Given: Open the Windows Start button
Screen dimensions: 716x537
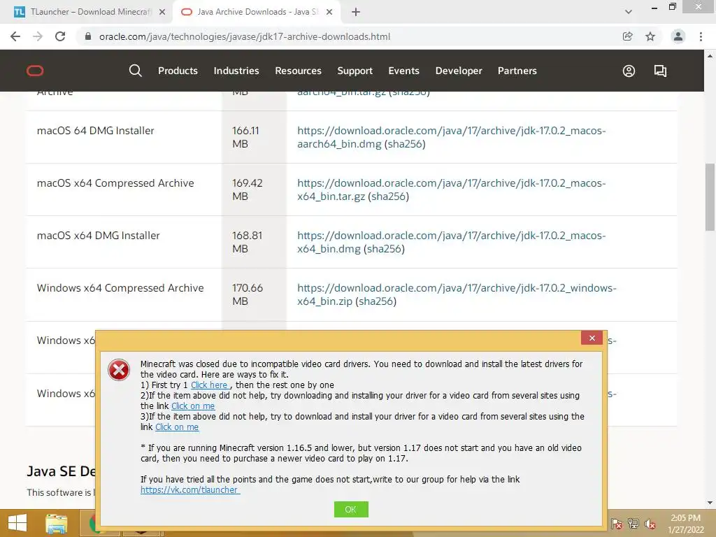Looking at the screenshot, I should (x=17, y=523).
